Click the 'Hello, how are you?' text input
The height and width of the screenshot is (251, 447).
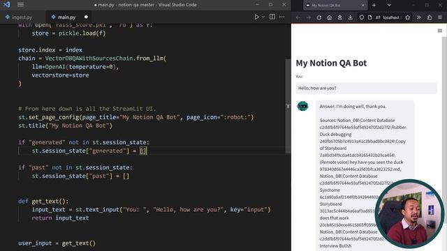click(366, 88)
